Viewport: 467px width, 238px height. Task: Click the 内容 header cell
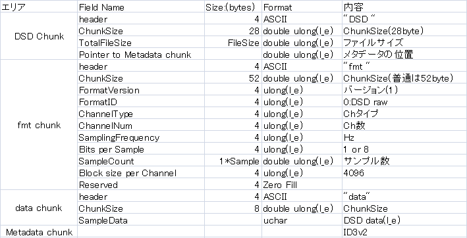click(404, 7)
